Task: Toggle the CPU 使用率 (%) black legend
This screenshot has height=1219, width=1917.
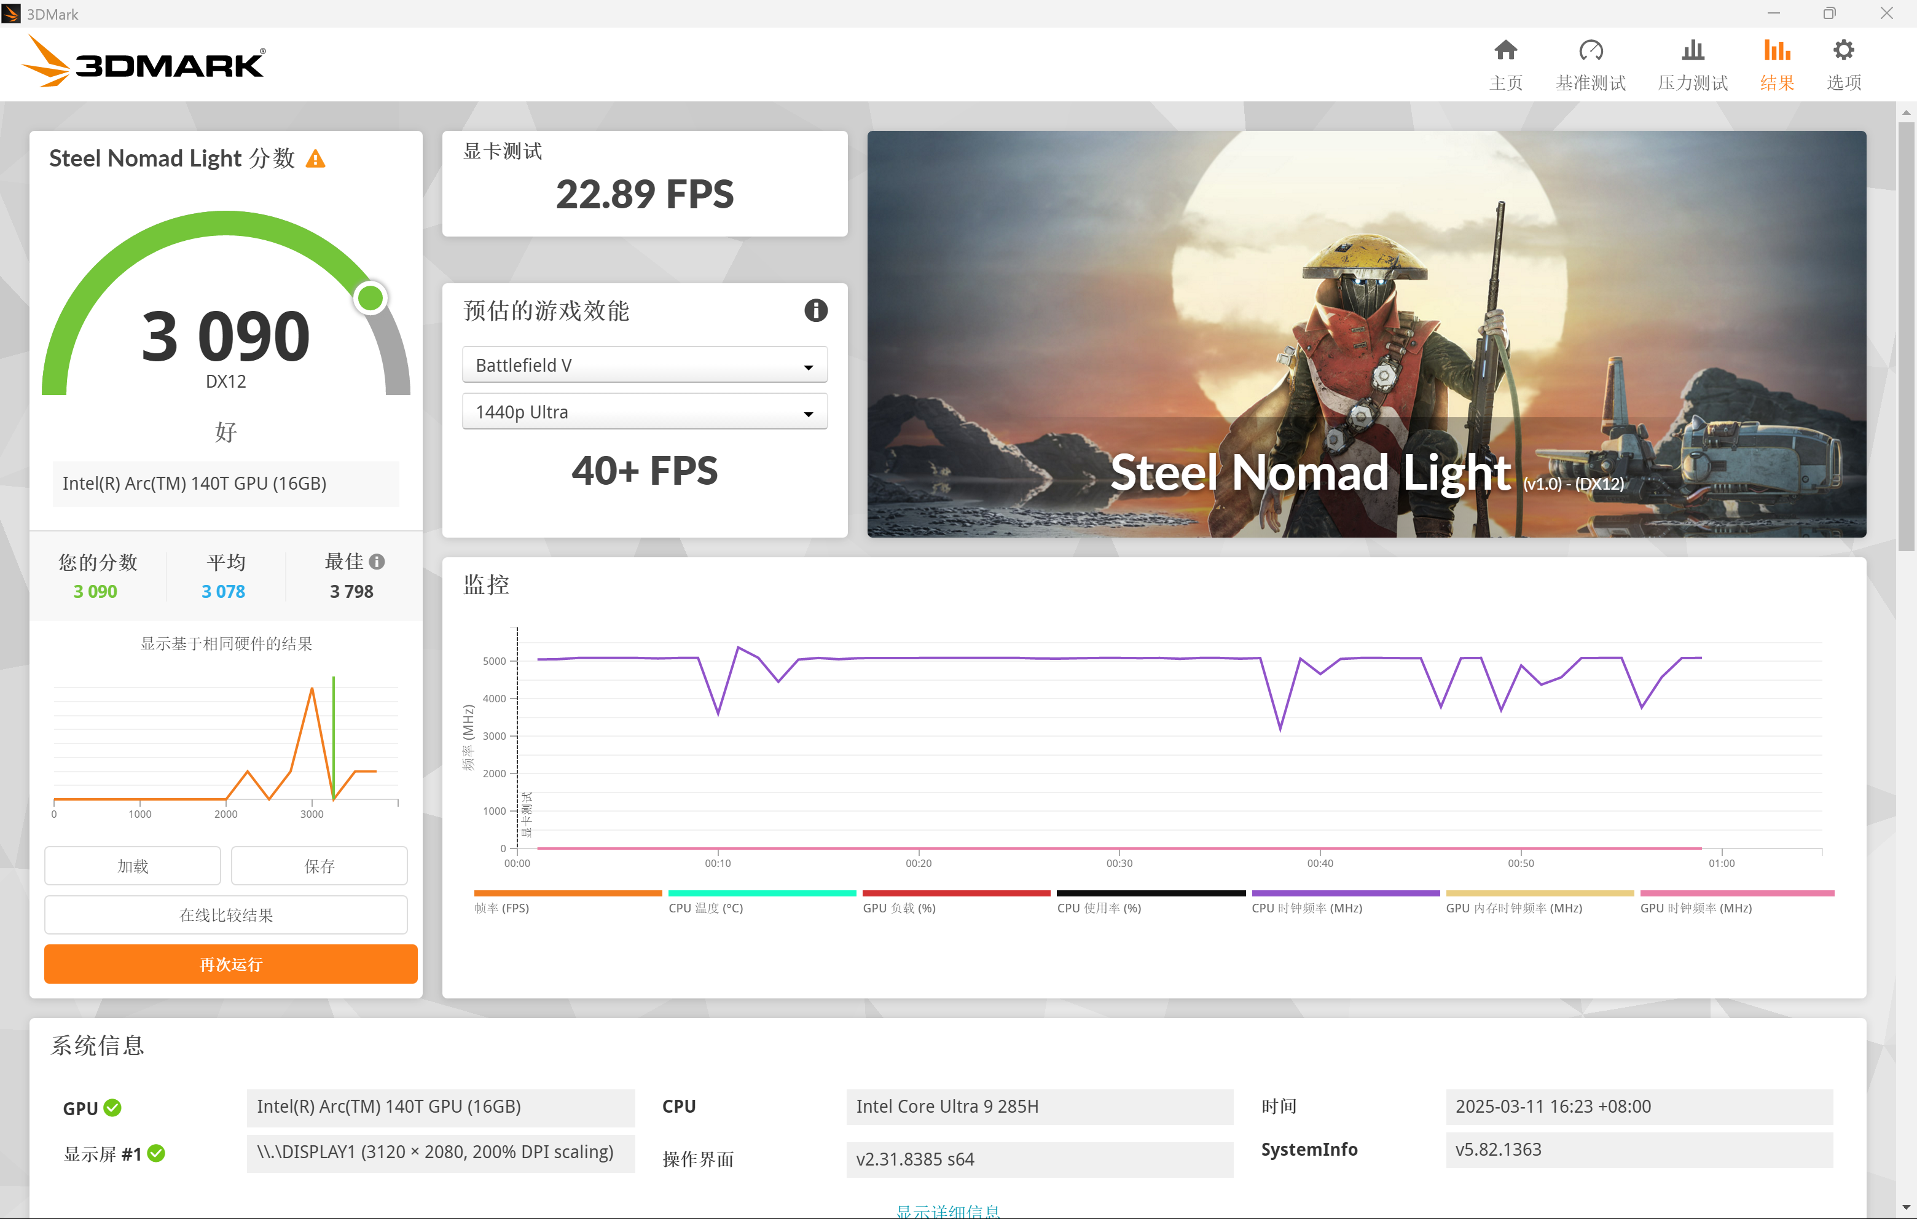Action: click(x=1150, y=902)
